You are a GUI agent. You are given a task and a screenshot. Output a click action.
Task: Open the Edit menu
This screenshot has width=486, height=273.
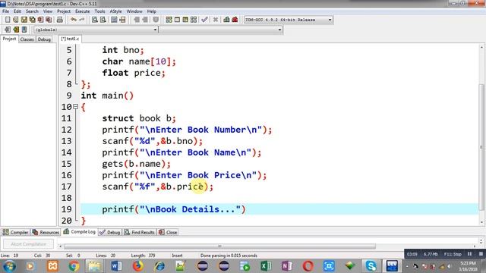[x=17, y=11]
